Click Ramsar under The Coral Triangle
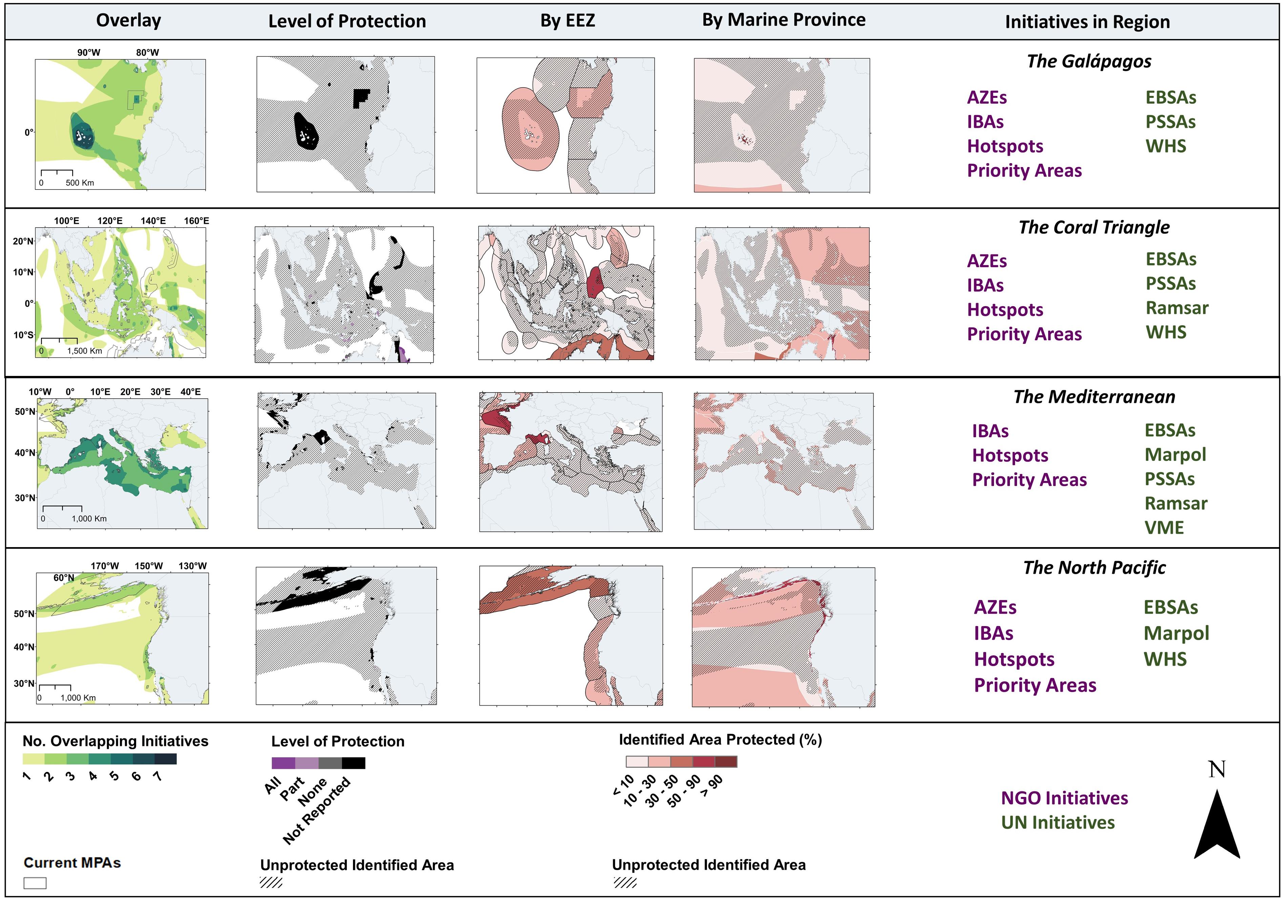 [1177, 308]
